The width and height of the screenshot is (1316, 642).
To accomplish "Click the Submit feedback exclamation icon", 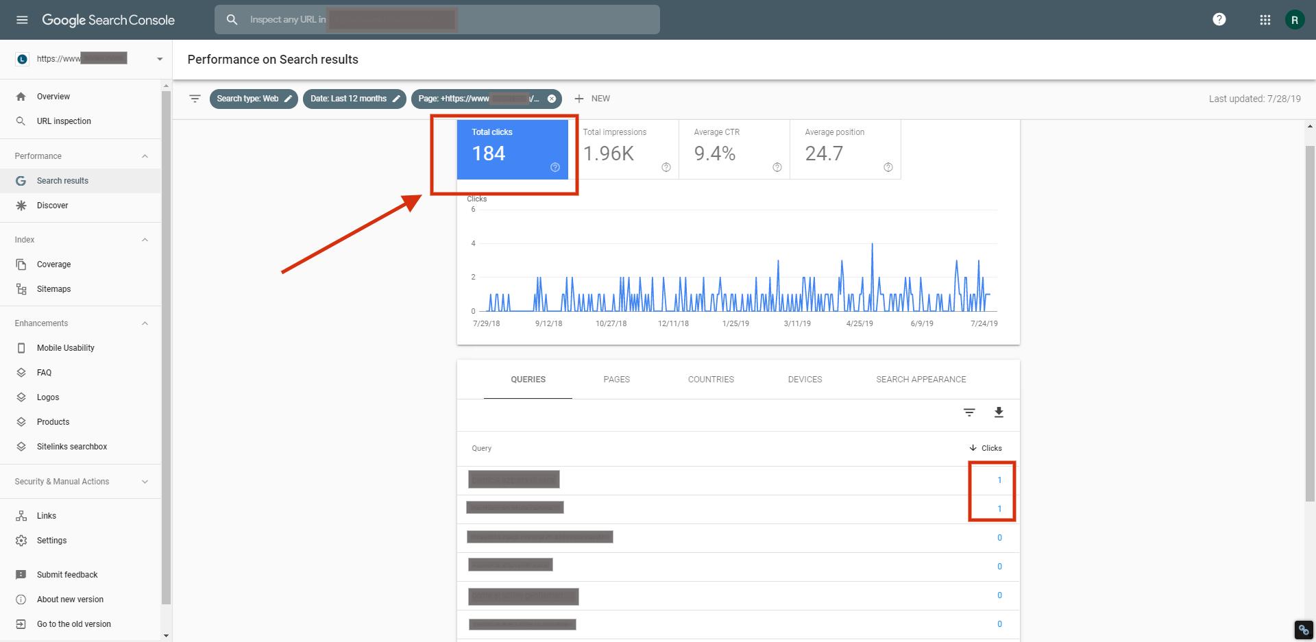I will (21, 575).
